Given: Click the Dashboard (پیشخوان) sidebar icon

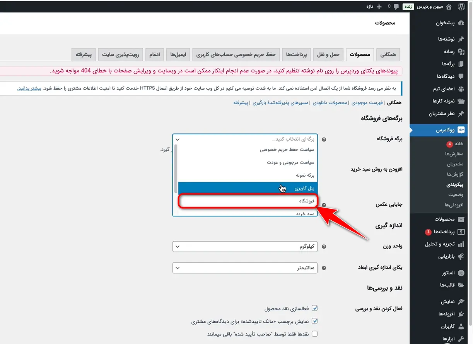Looking at the screenshot, I should tap(461, 23).
